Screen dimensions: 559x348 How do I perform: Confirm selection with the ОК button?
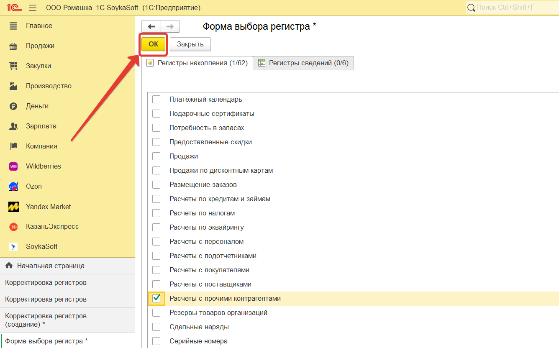(x=154, y=44)
